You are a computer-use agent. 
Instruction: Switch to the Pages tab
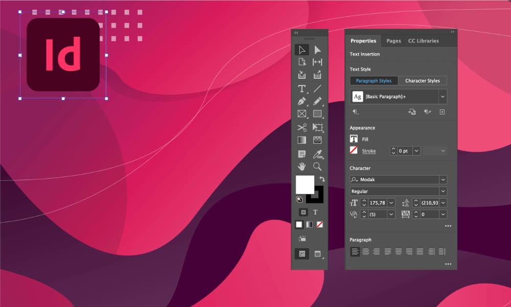coord(393,41)
